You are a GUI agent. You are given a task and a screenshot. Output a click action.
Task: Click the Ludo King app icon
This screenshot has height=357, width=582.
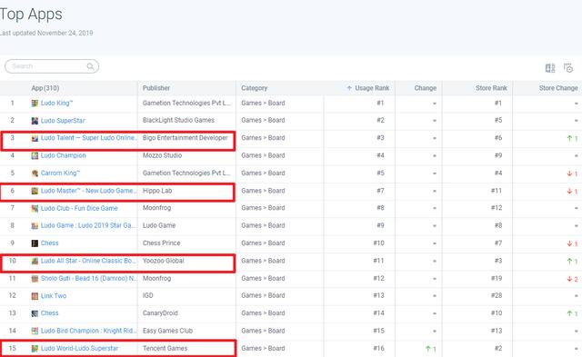coord(35,103)
